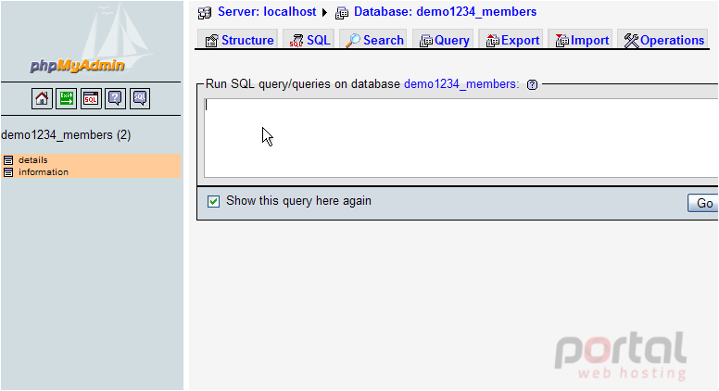719x391 pixels.
Task: Select the Operations tab
Action: pyautogui.click(x=663, y=41)
